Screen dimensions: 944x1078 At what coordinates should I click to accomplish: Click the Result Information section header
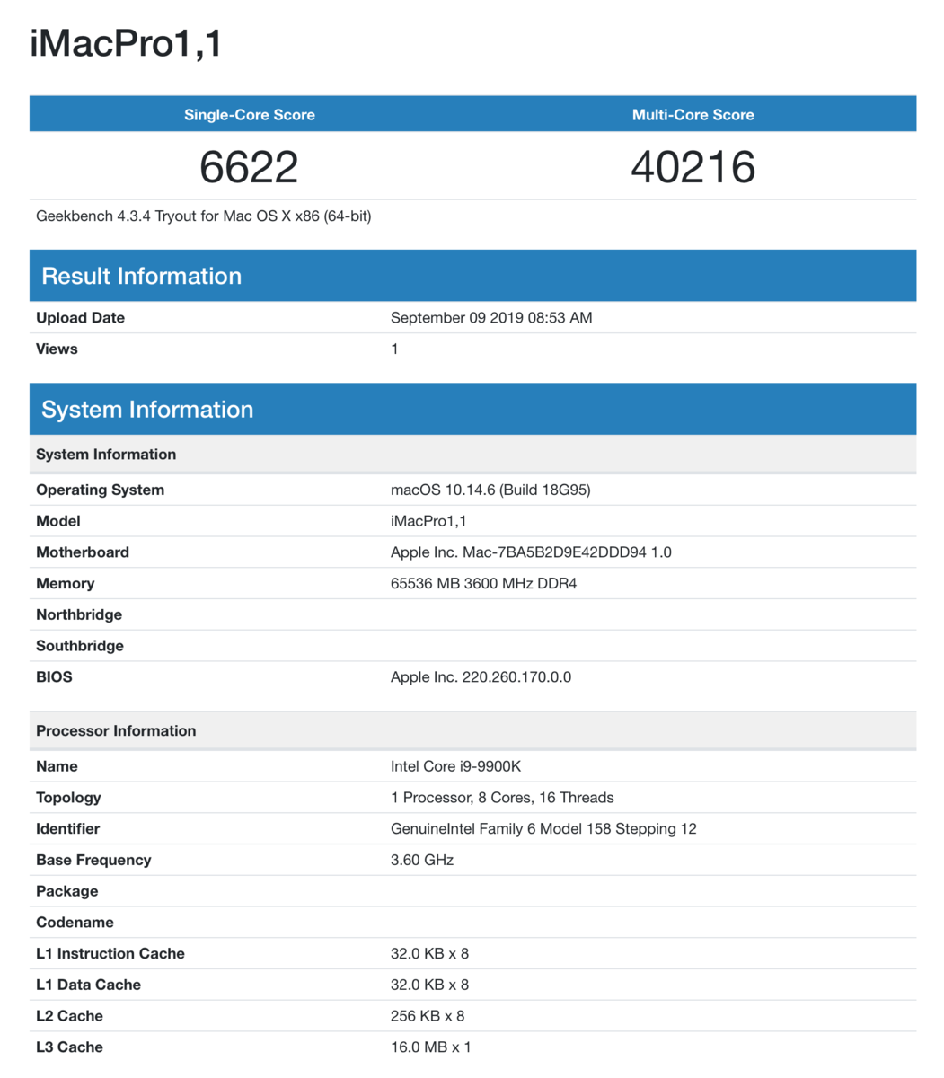[472, 276]
